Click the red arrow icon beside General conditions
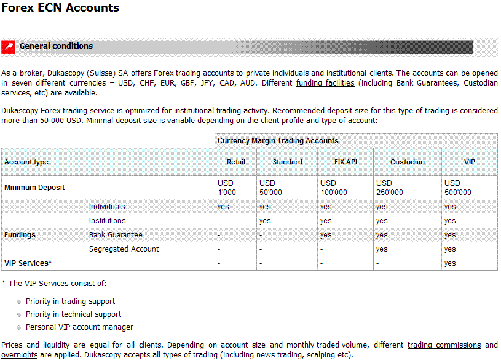Viewport: 501px width, 363px height. pyautogui.click(x=9, y=47)
